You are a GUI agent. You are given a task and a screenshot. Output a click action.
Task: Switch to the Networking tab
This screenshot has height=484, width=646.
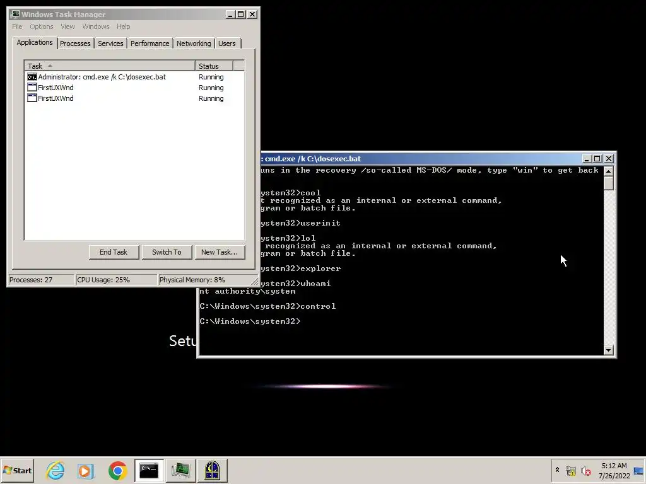coord(194,43)
